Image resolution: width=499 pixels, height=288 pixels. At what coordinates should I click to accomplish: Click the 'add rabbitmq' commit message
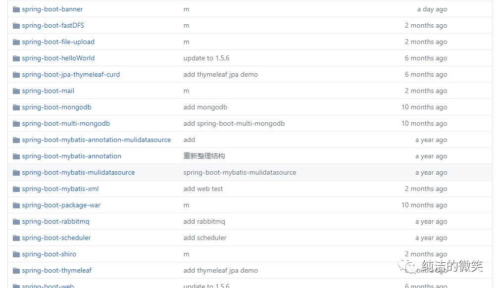click(203, 221)
